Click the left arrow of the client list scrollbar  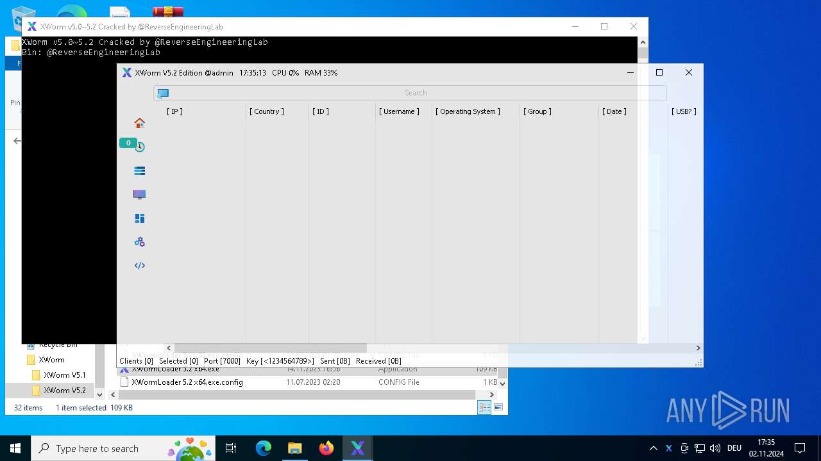point(169,348)
